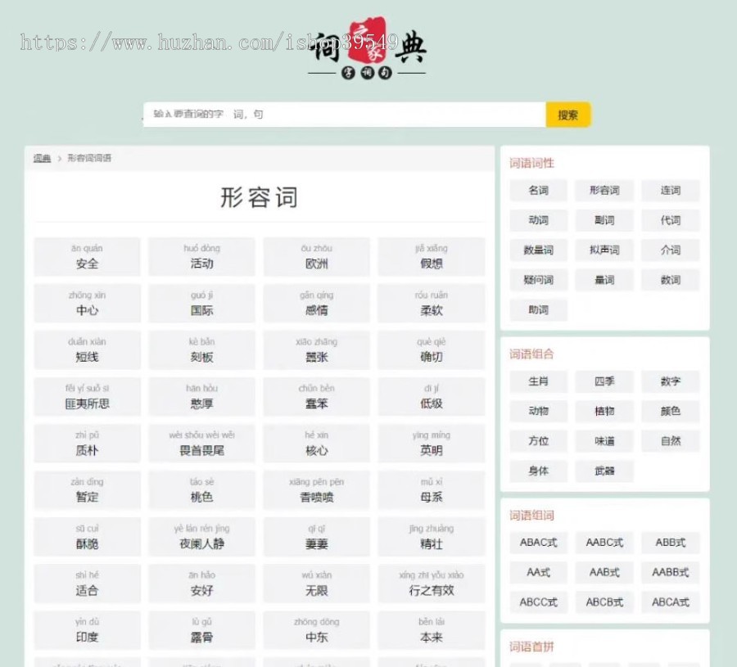Screen dimensions: 737x667
Task: Choose the 动物 word group
Action: click(x=538, y=411)
